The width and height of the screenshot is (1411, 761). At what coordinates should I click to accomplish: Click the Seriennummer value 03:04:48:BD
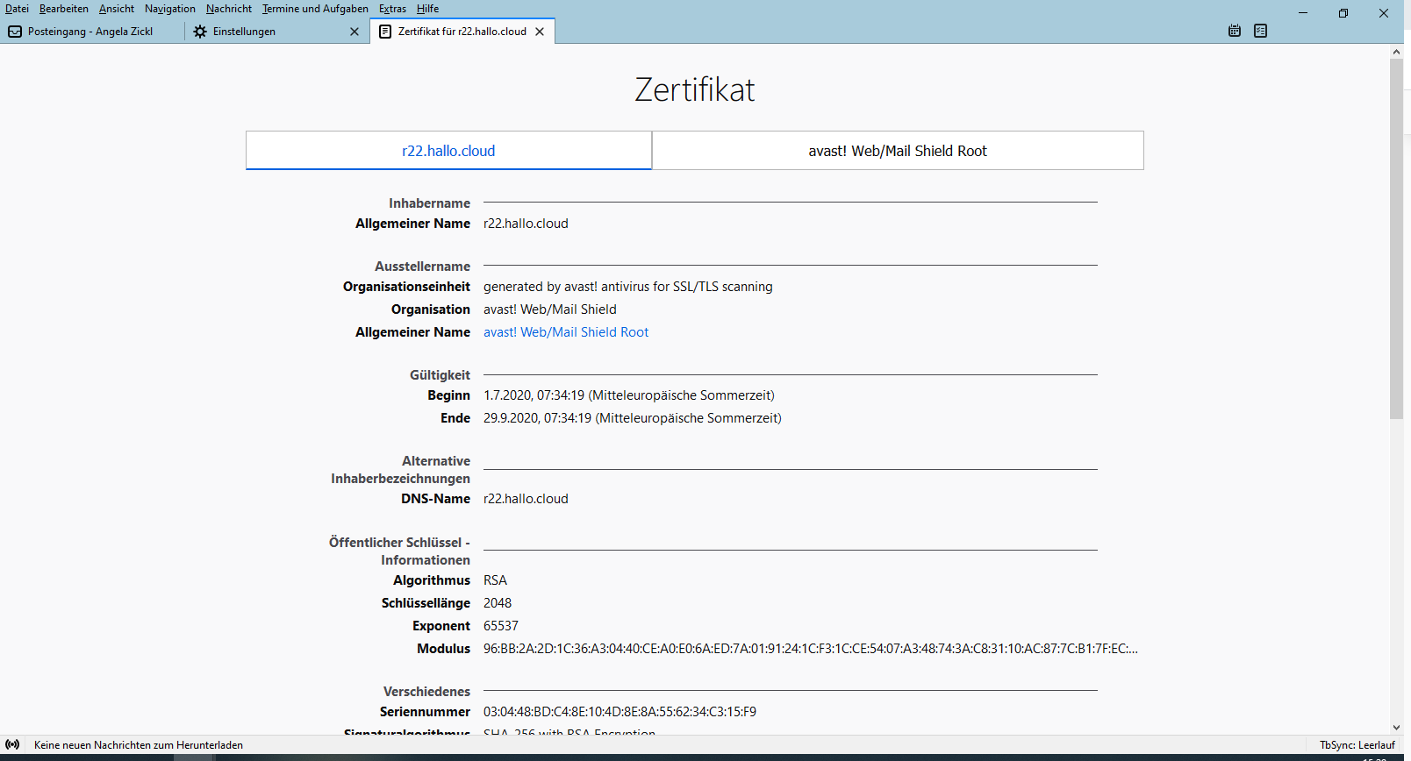pos(620,712)
